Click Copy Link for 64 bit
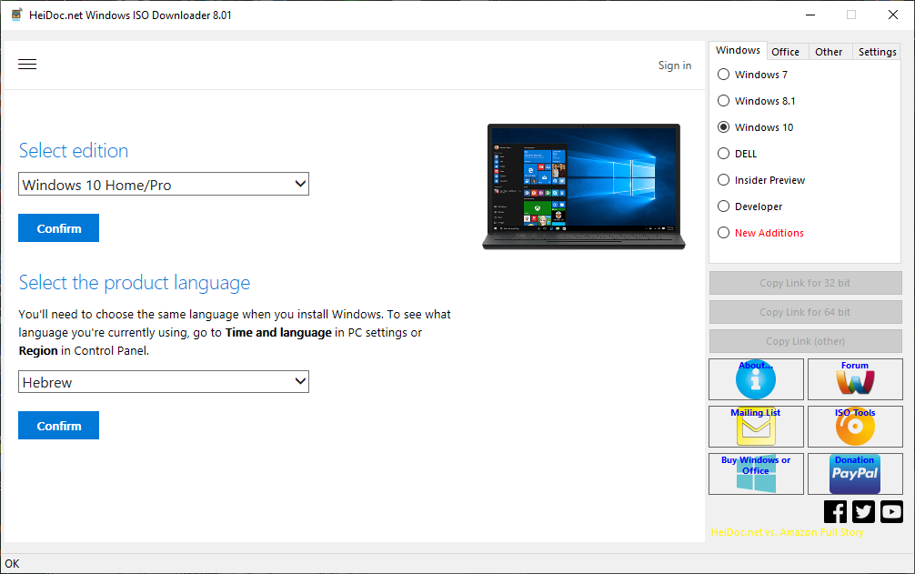915x574 pixels. click(x=805, y=312)
